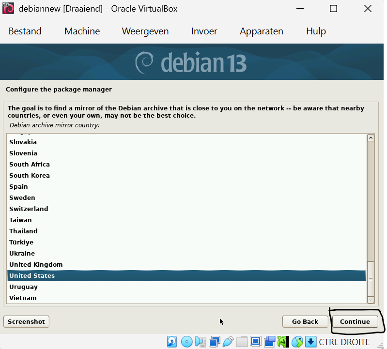Click the country list scrollbar thumb
This screenshot has height=349, width=387.
click(x=371, y=279)
